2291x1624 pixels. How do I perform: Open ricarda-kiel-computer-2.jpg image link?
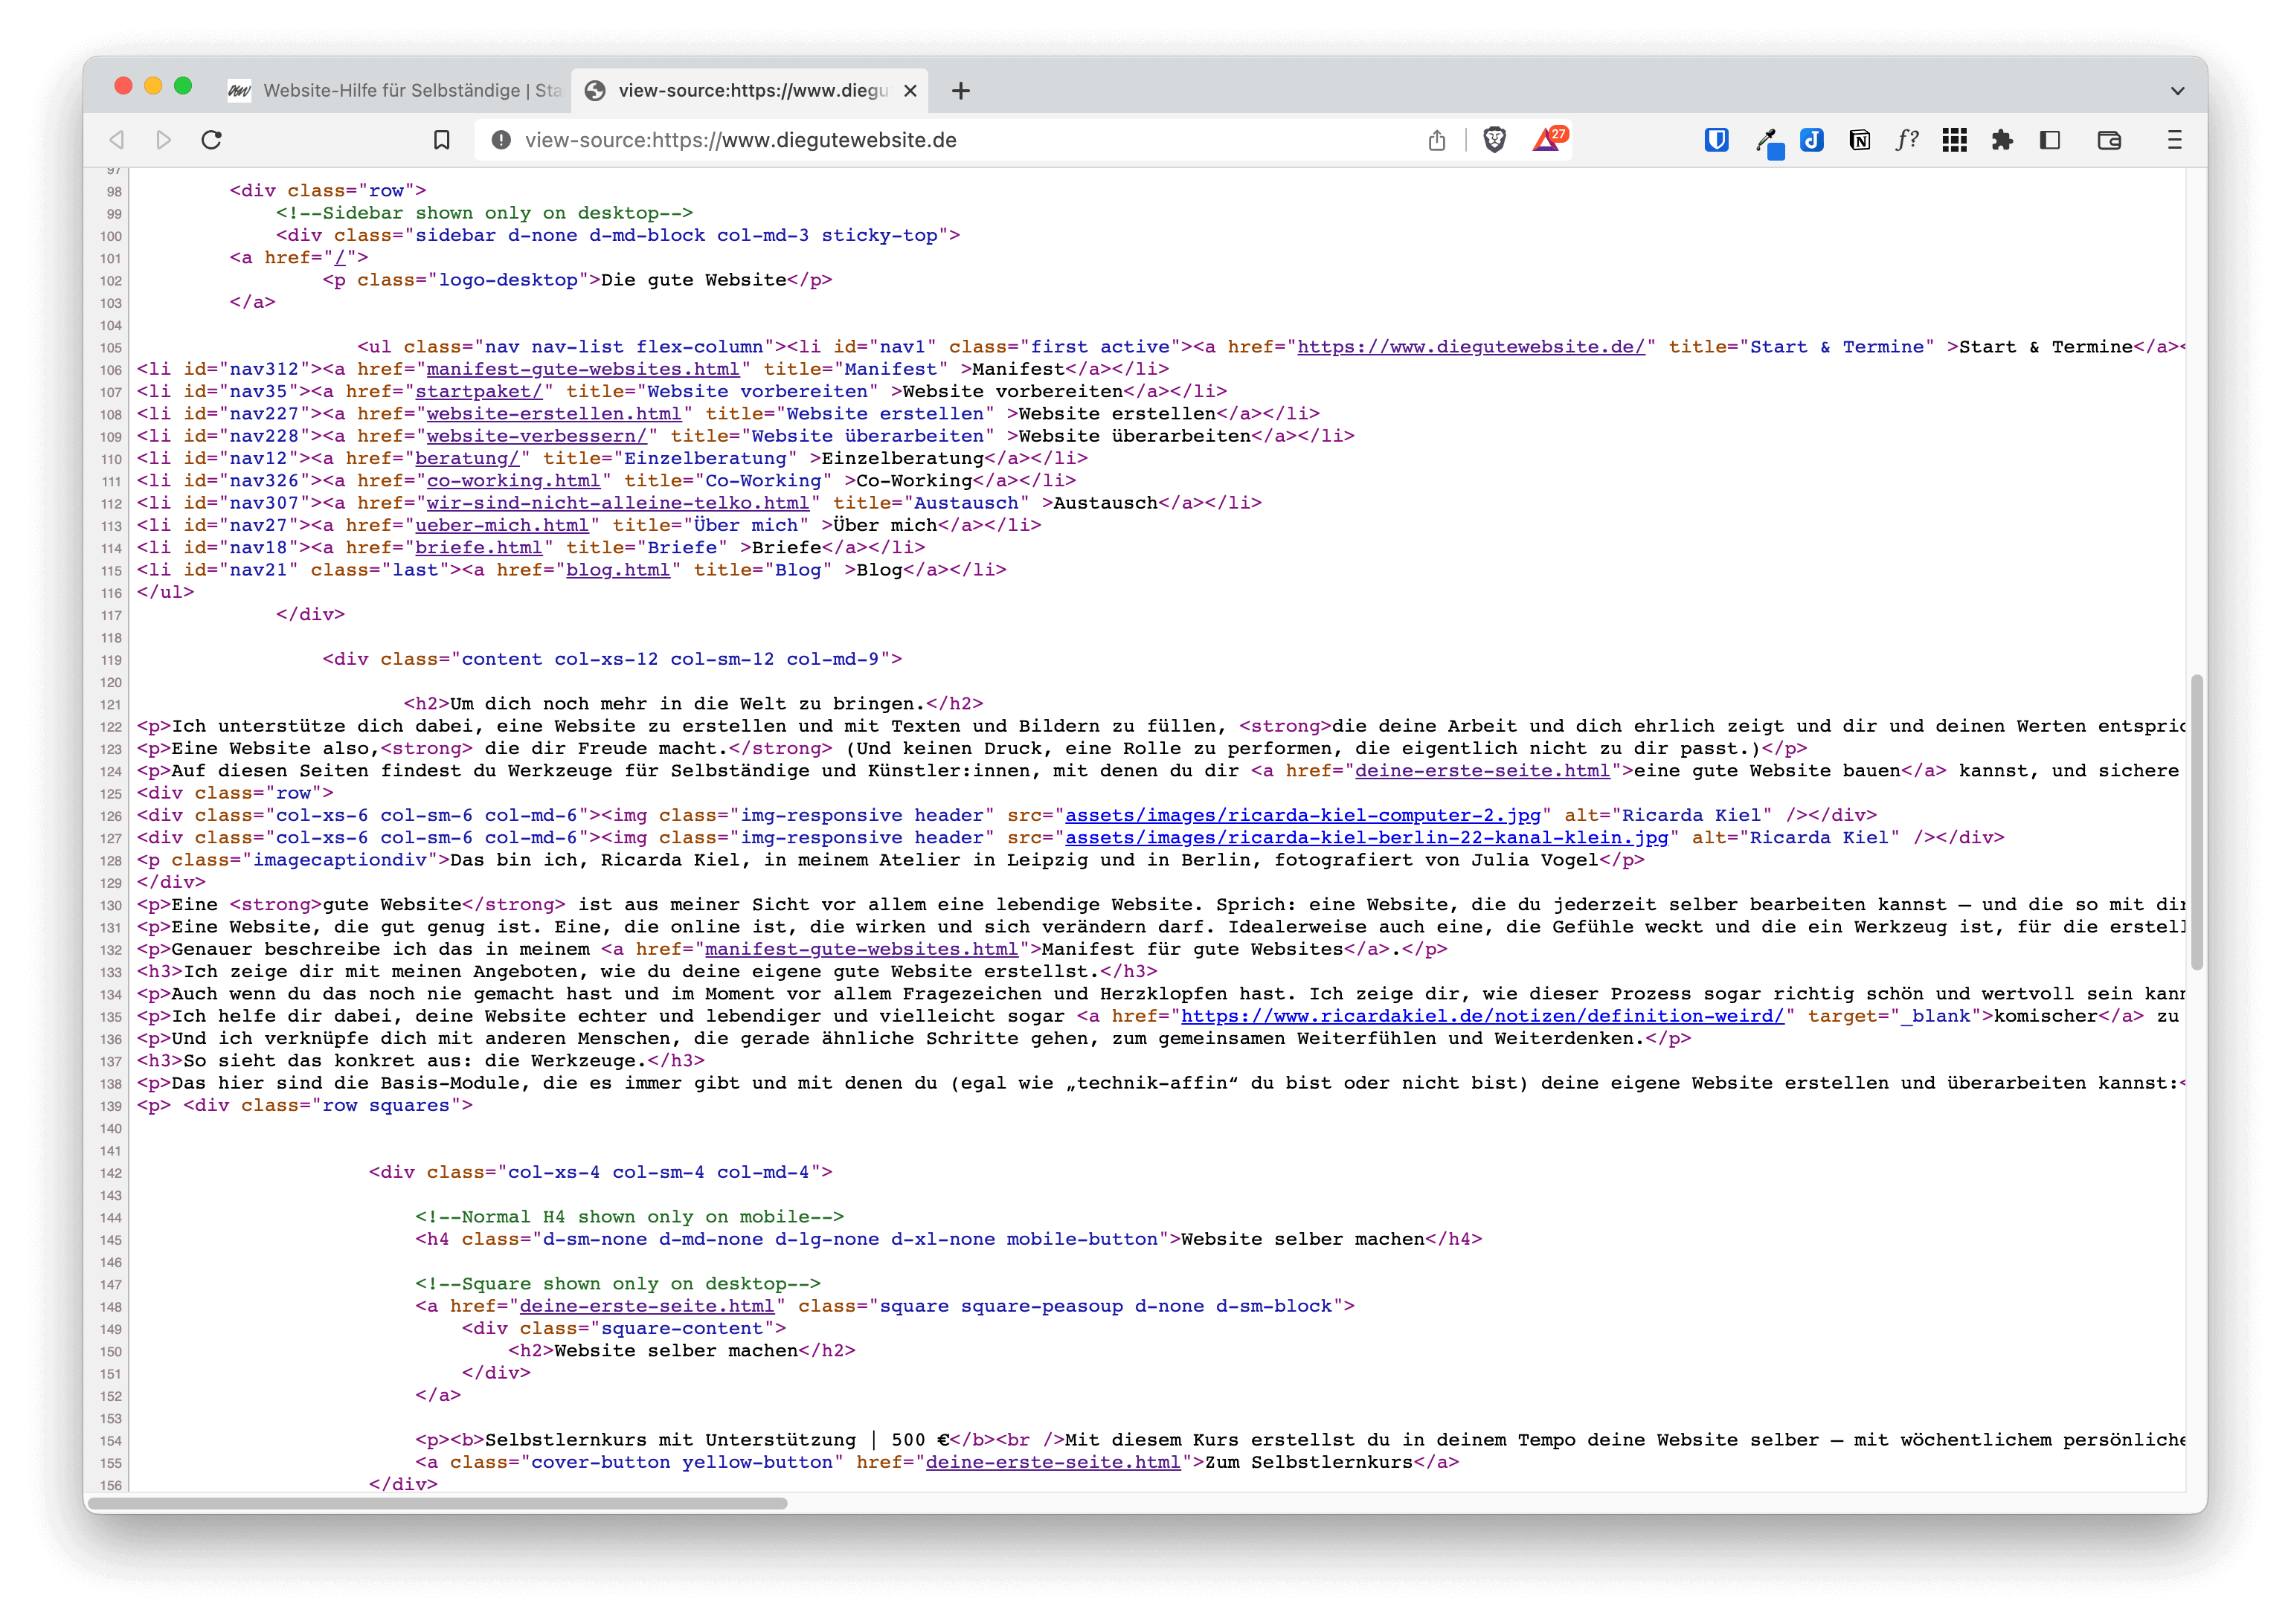coord(1302,816)
